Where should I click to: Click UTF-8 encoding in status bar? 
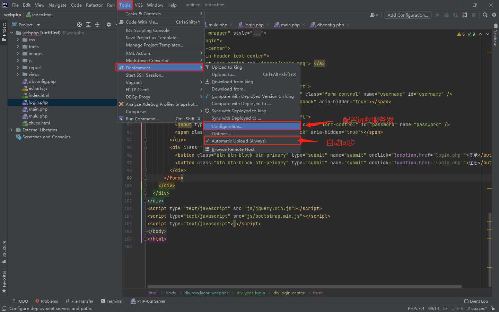[x=457, y=308]
